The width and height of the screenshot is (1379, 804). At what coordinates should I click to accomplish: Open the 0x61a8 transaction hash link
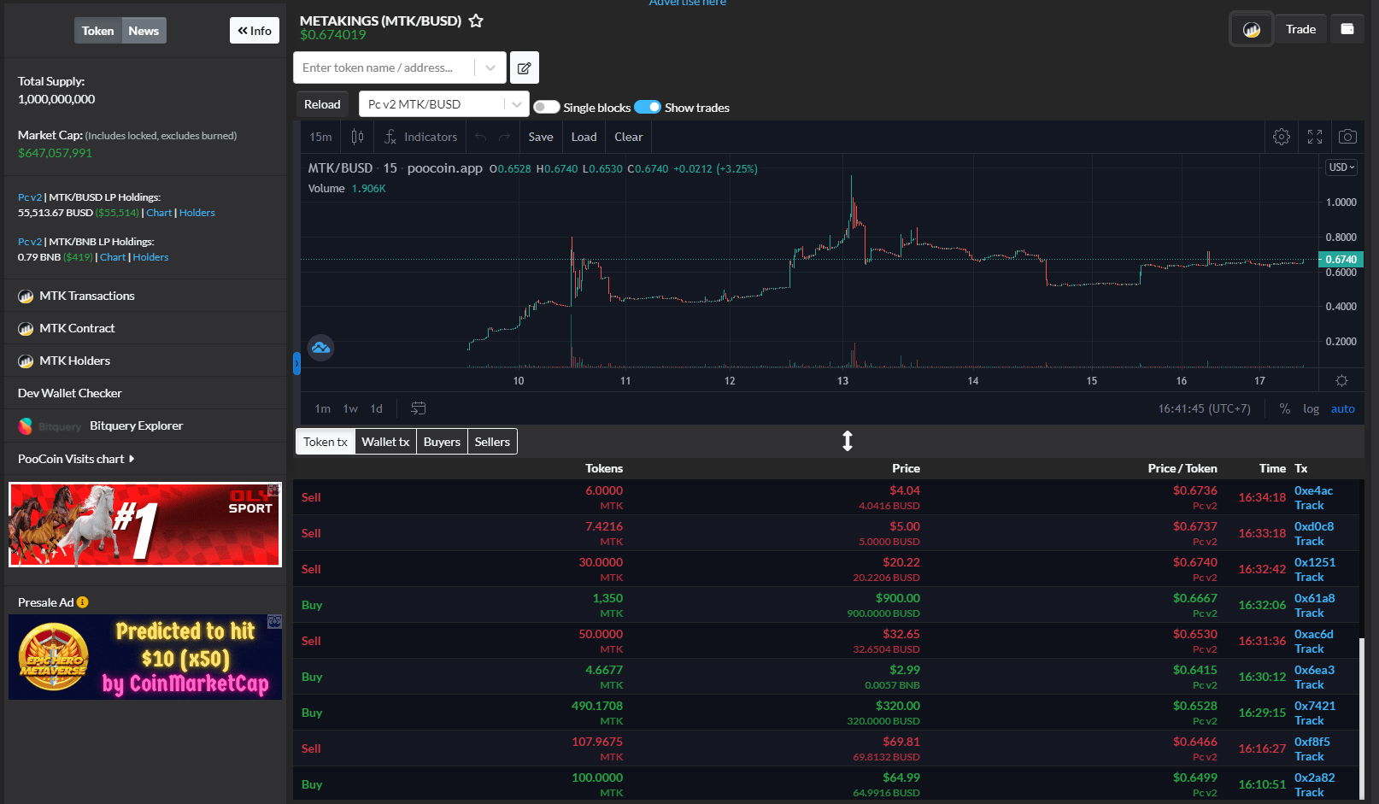(1314, 598)
